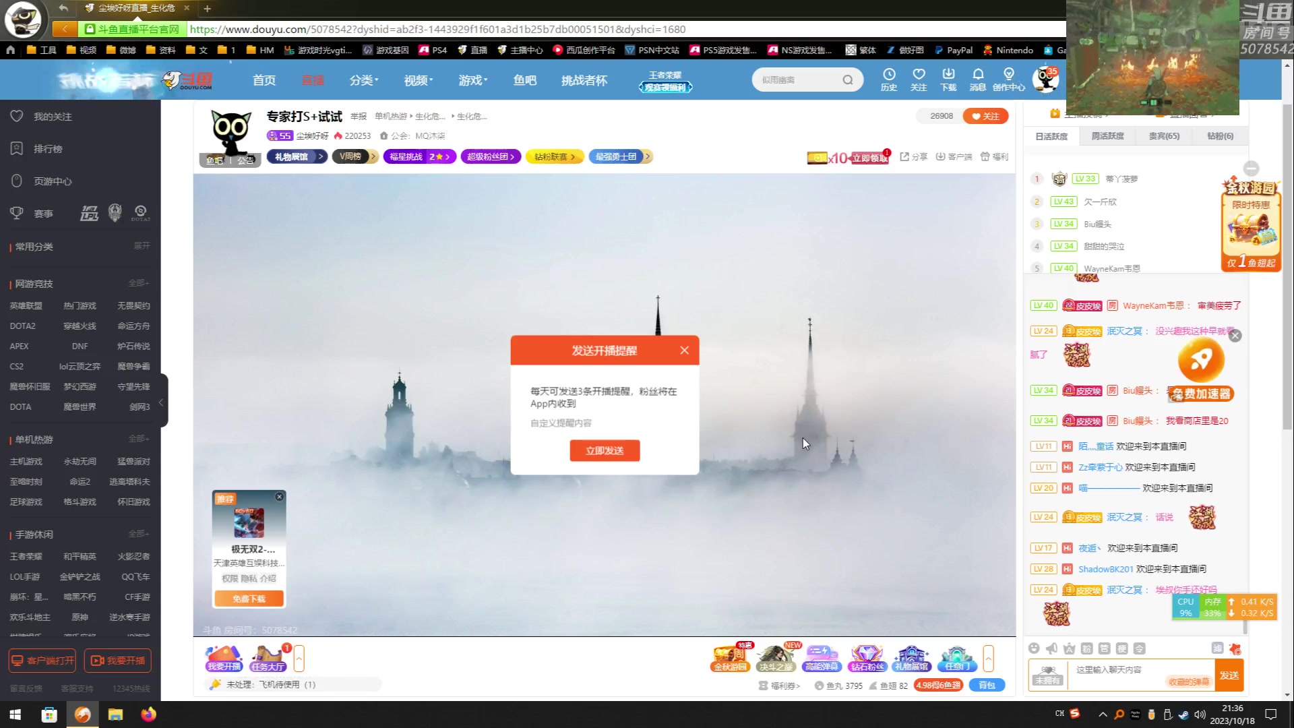Open the 鱼吧 nav item

click(525, 80)
